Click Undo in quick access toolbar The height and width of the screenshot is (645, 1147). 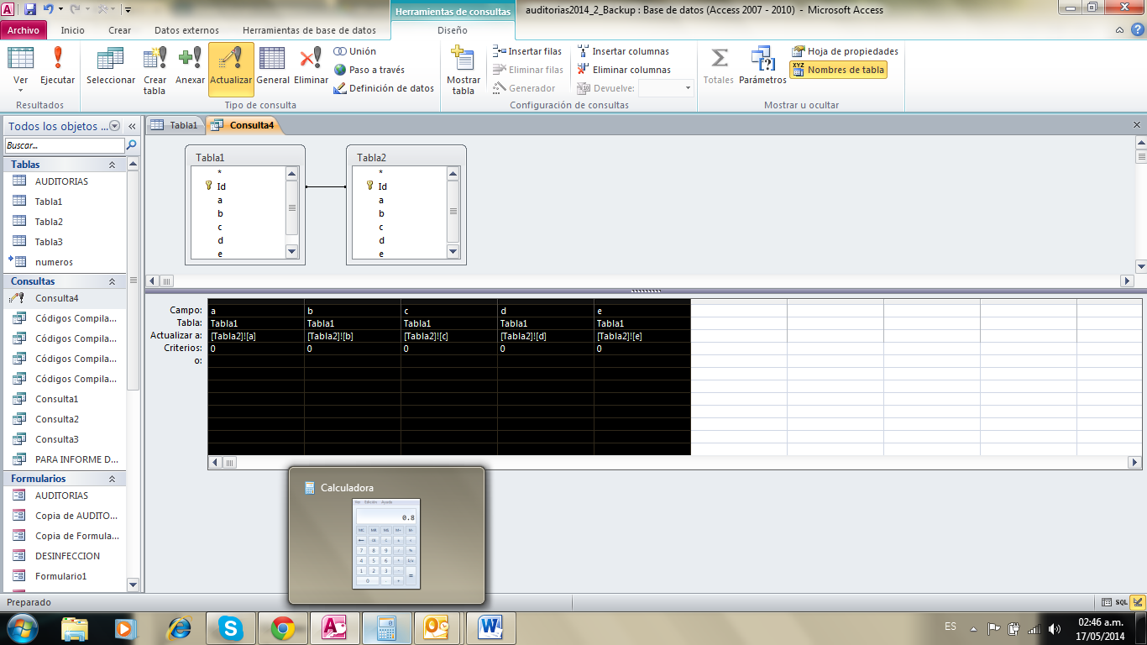[49, 9]
